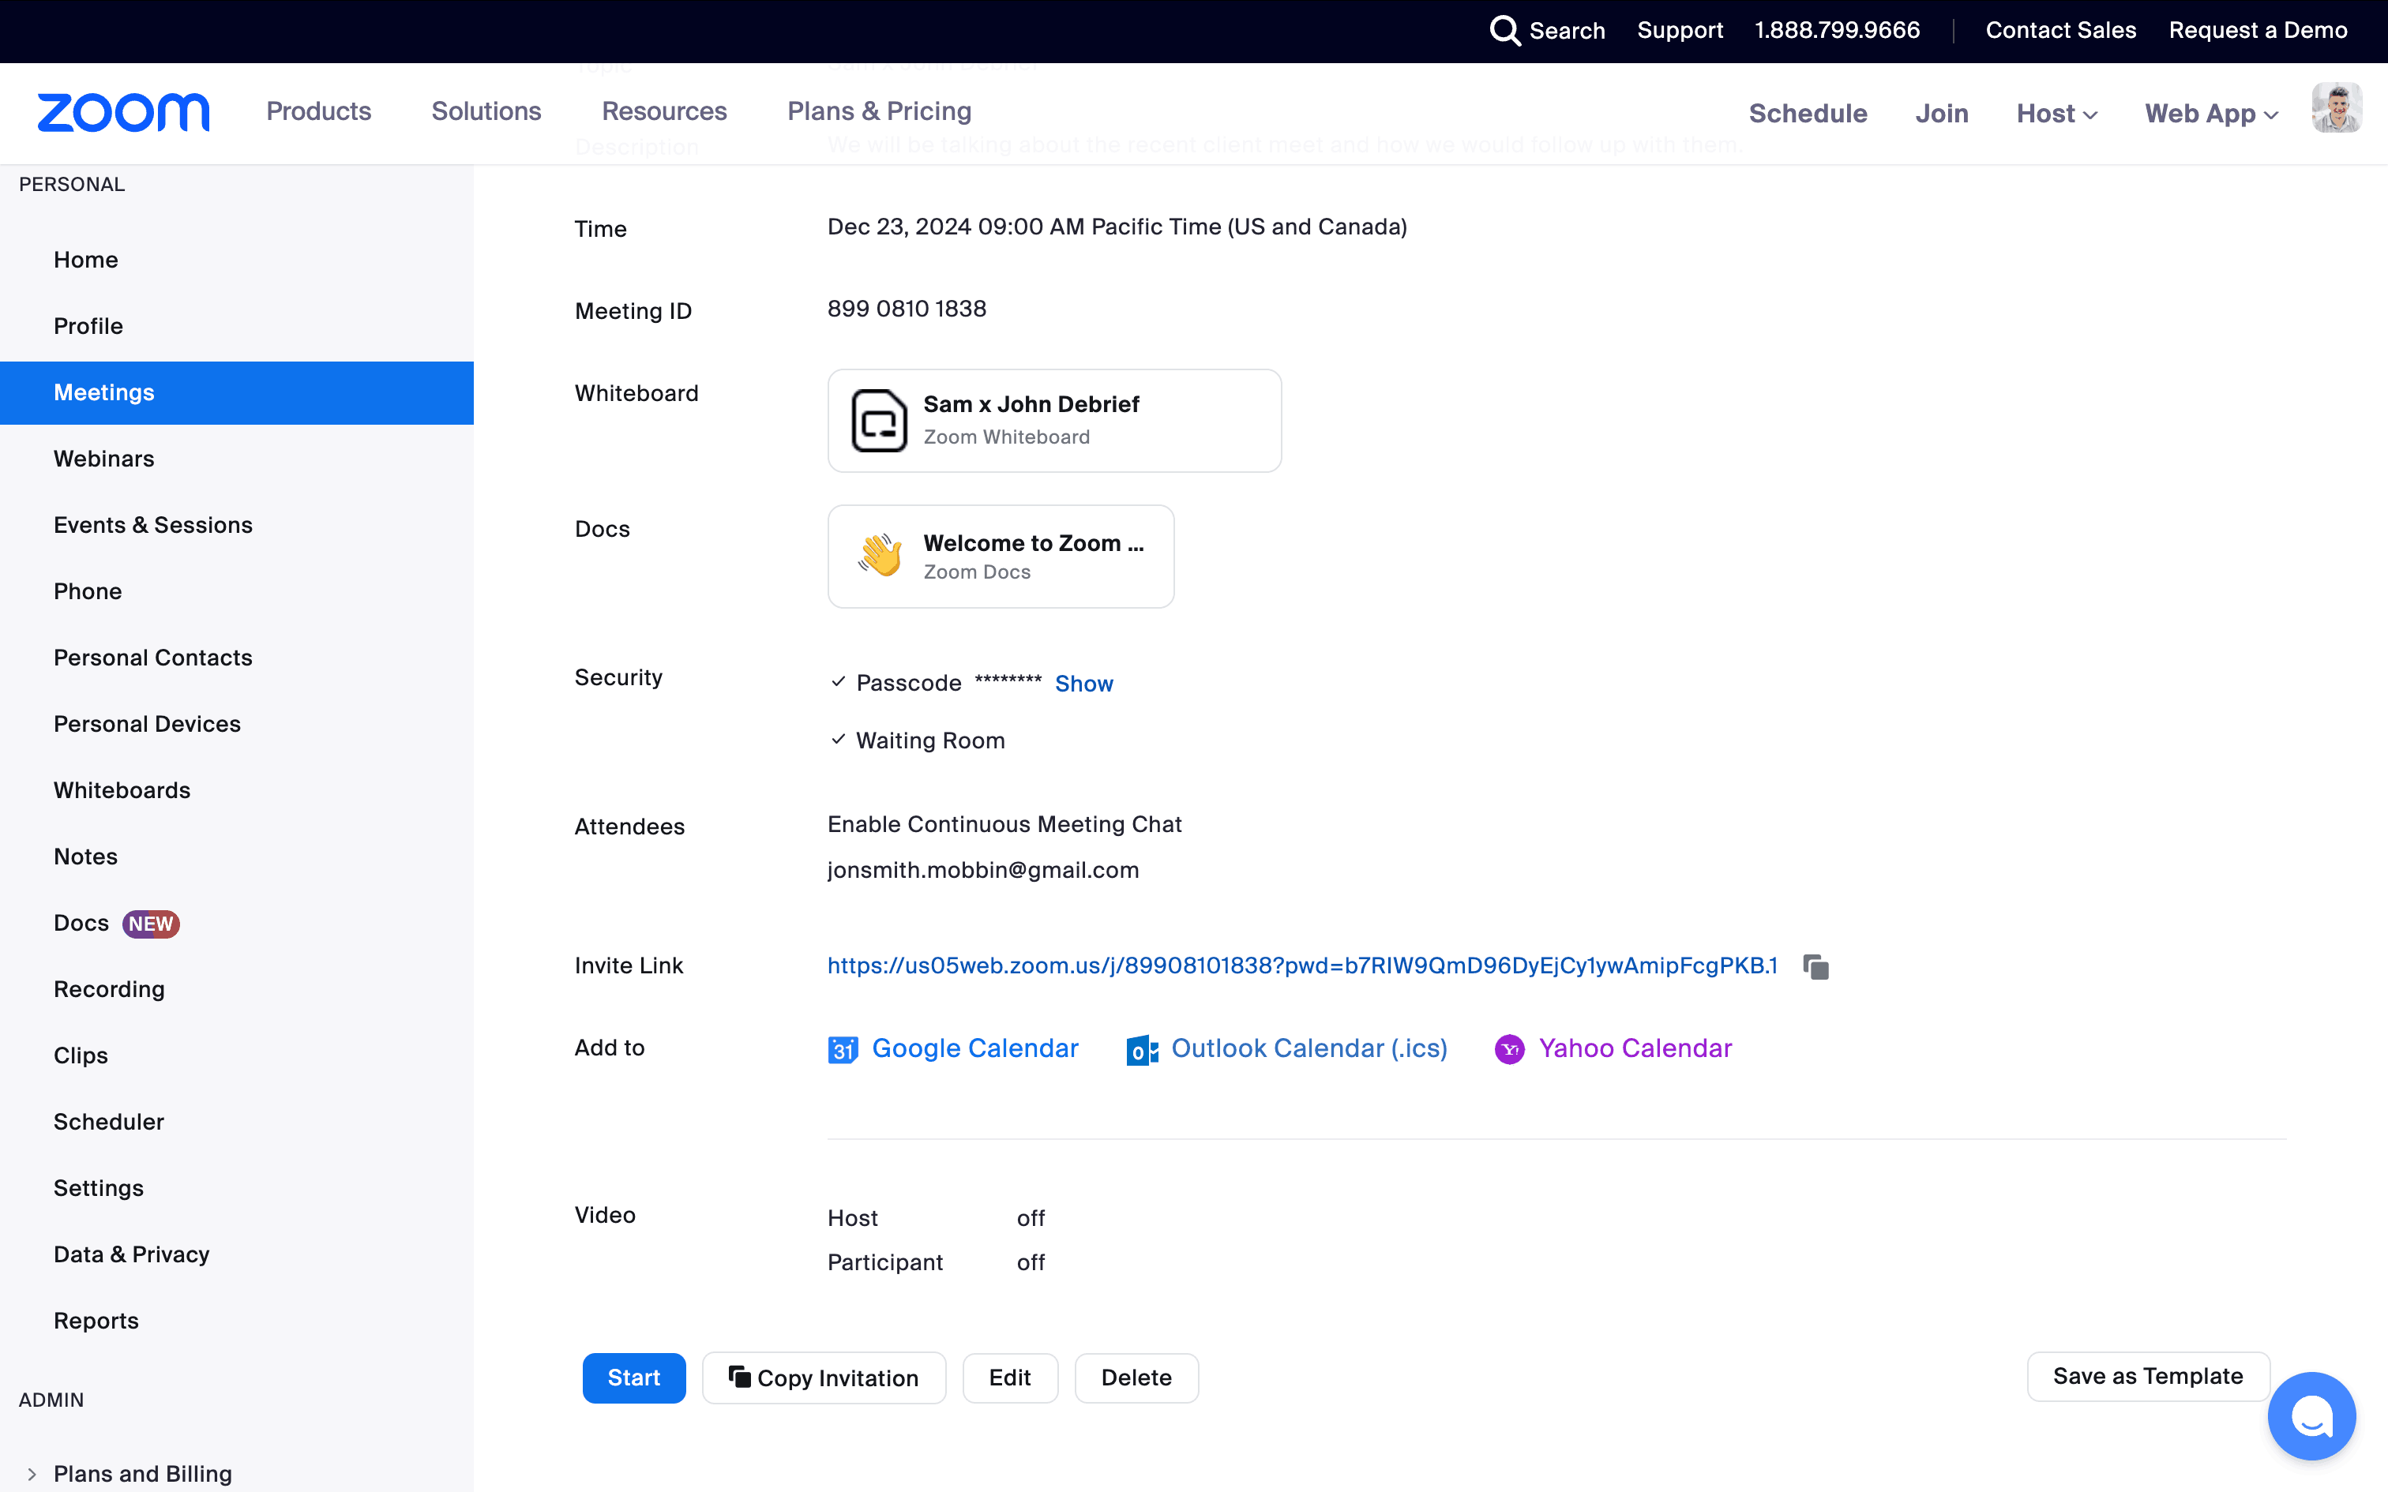2388x1492 pixels.
Task: Copy invite link with copy icon
Action: coord(1815,967)
